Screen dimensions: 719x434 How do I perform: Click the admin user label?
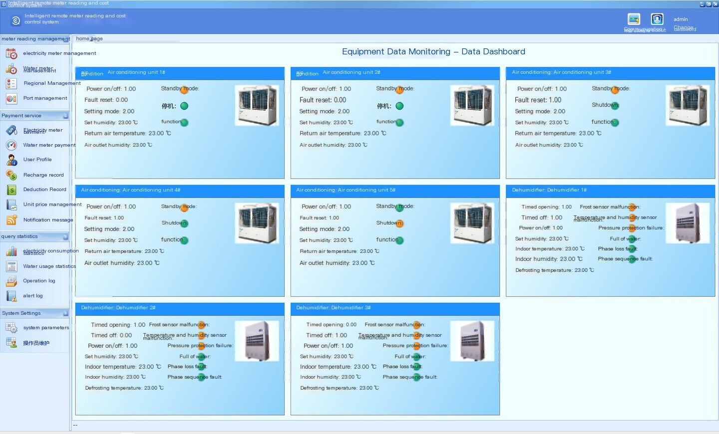click(681, 19)
